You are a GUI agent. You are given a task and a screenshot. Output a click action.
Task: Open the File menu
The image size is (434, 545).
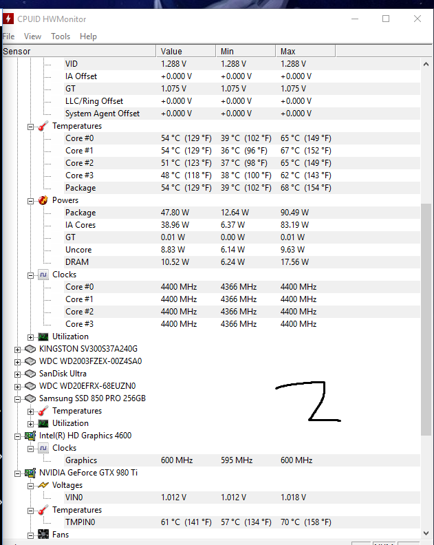pos(8,36)
